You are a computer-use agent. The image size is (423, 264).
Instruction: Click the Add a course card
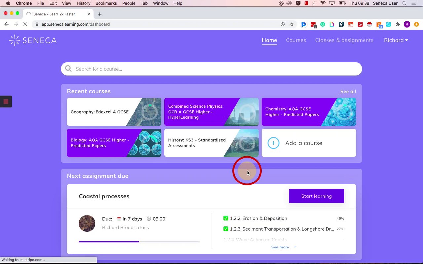point(309,143)
